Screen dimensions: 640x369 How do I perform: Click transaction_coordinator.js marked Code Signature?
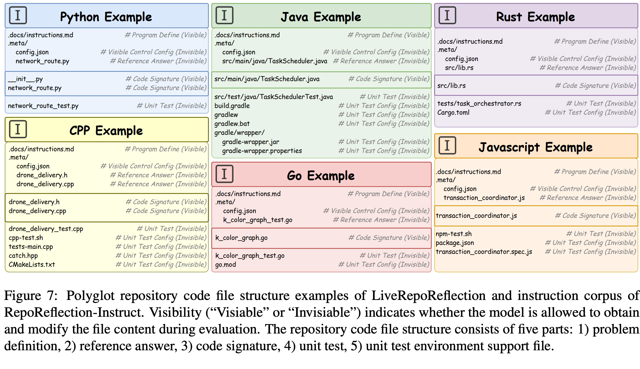(476, 216)
